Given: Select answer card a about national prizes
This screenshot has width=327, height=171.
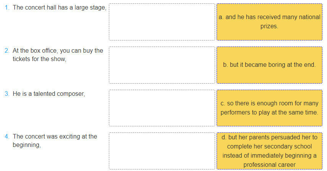Looking at the screenshot, I should pos(269,22).
